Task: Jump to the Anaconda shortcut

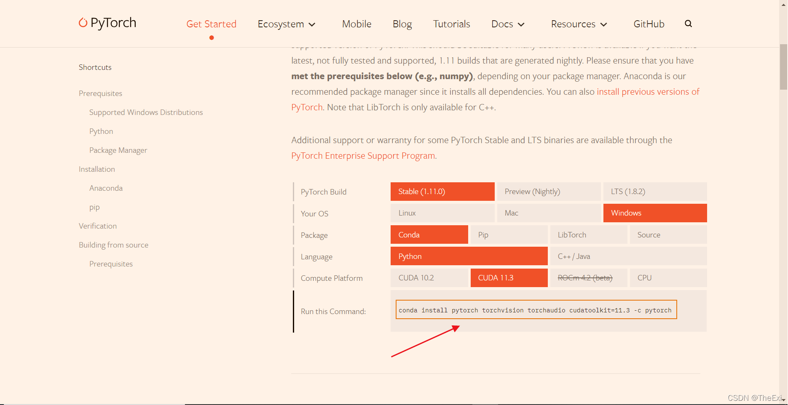Action: (x=106, y=188)
